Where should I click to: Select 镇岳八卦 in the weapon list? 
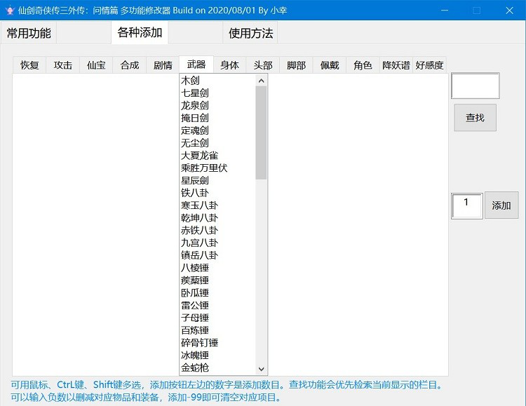(217, 255)
